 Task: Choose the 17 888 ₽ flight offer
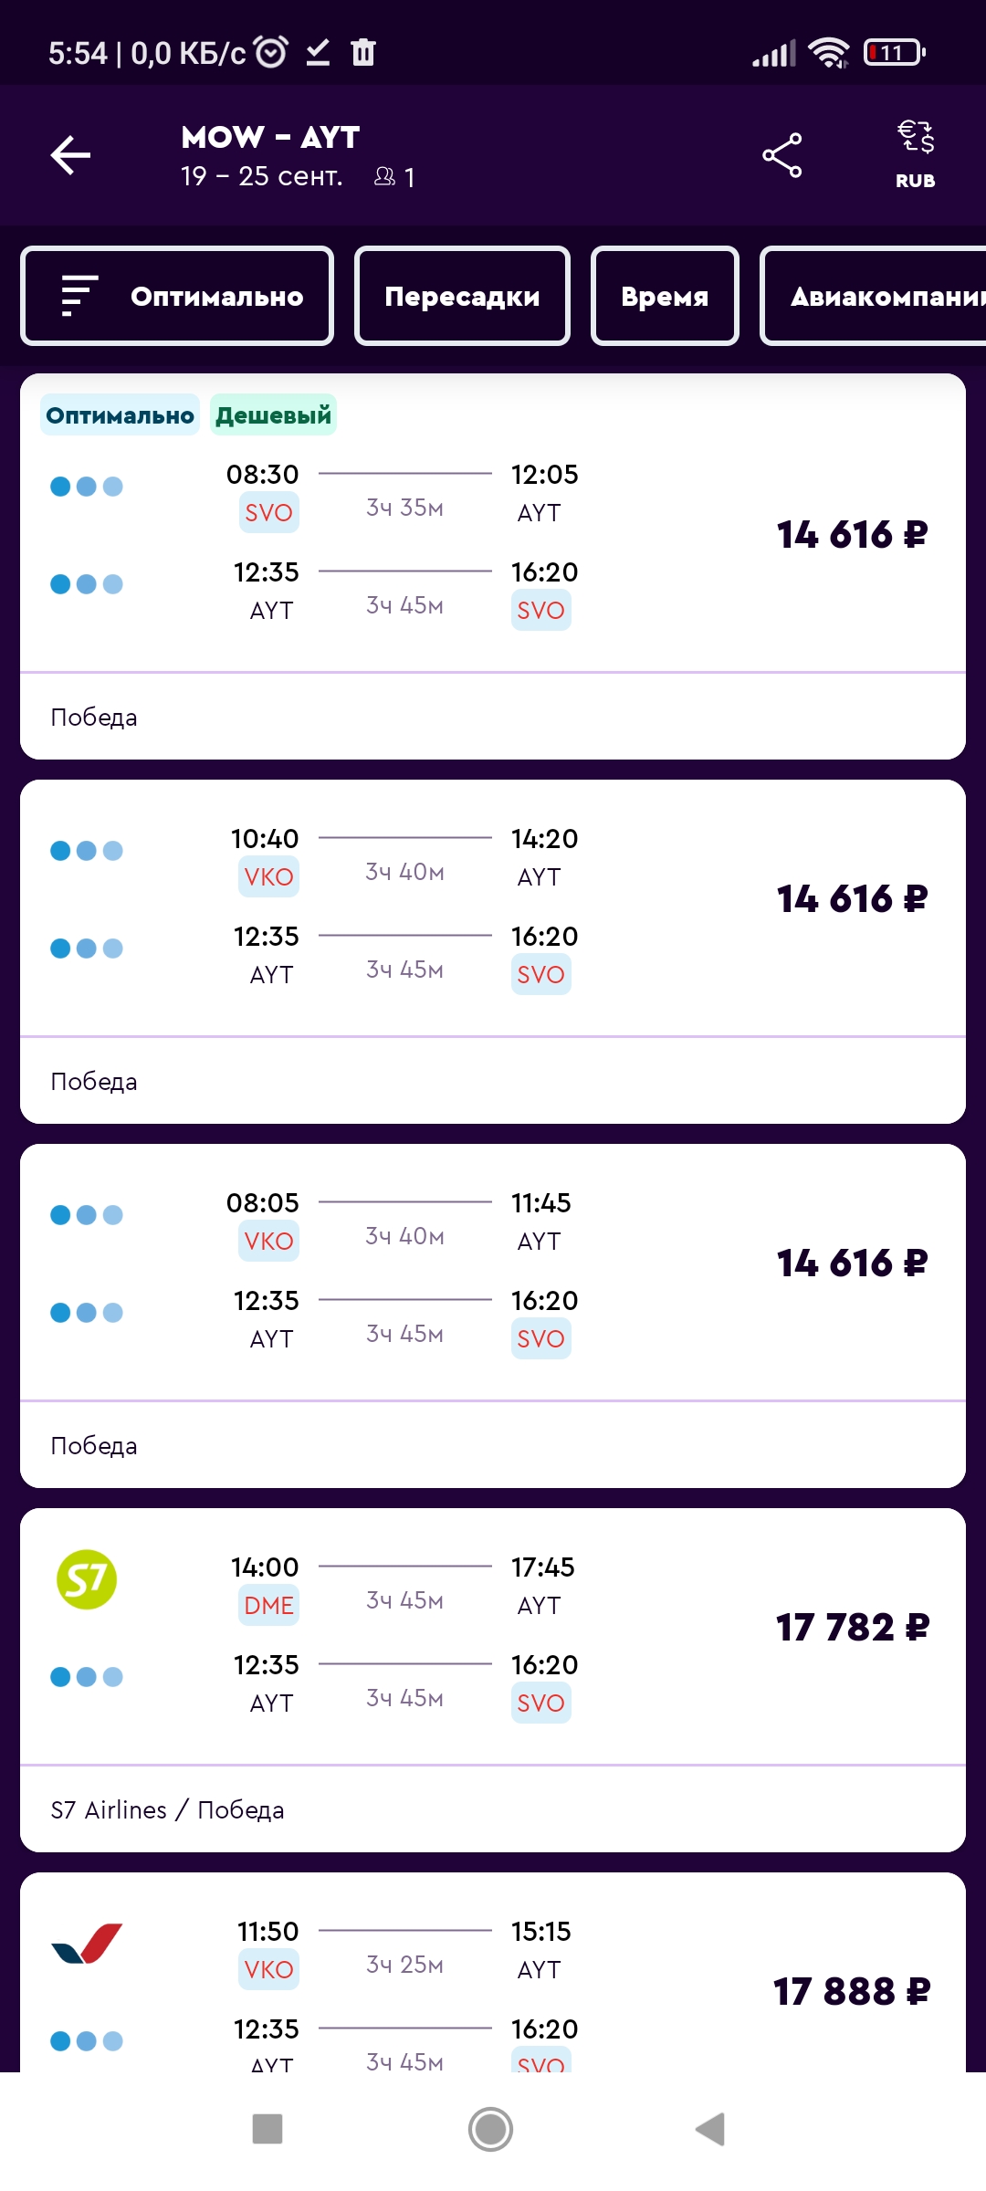pos(493,1972)
